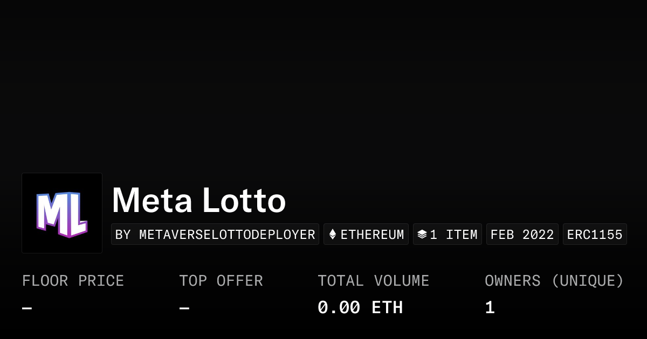647x339 pixels.
Task: Open the METAVERSELOTTODEPLOYER creator name
Action: 227,235
